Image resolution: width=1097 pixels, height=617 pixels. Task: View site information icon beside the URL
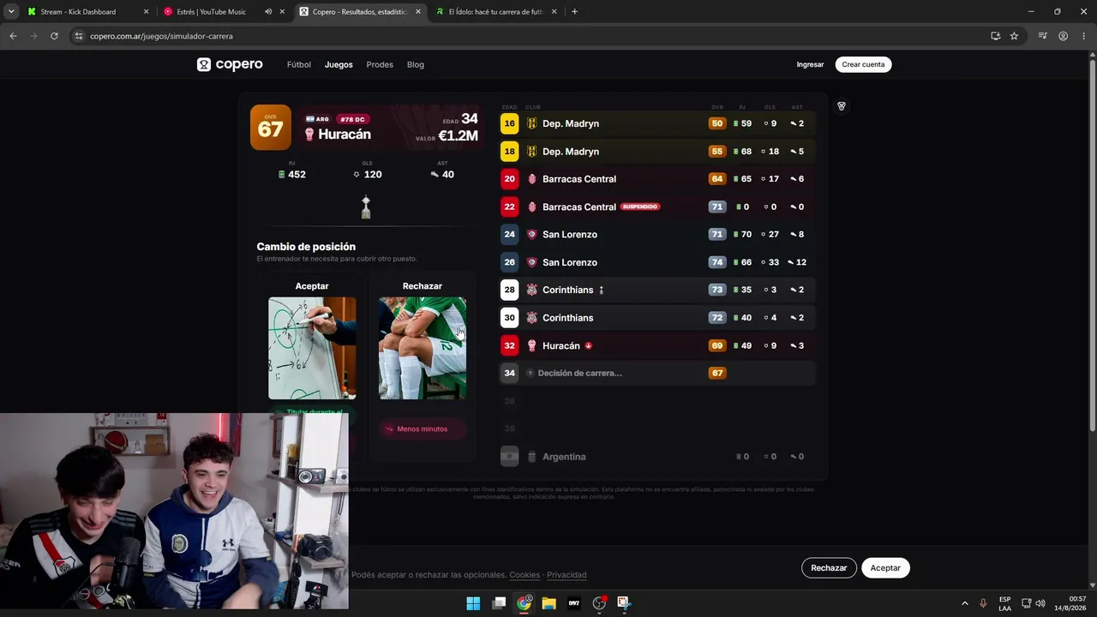click(78, 36)
